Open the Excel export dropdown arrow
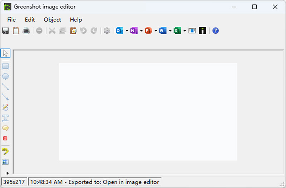Screen dimensions: 286x188 point(184,31)
